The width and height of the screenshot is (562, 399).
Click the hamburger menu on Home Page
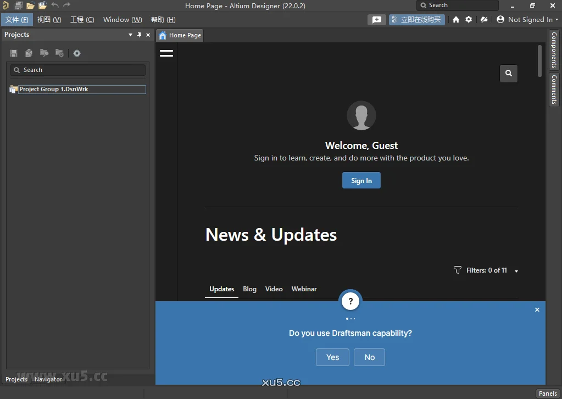click(x=166, y=53)
